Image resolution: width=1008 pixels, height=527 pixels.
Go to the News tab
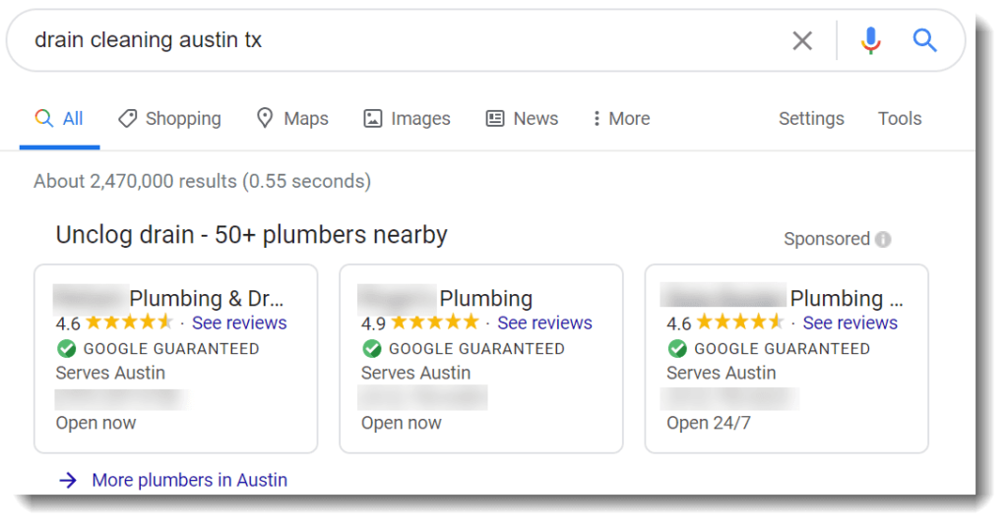(x=522, y=118)
